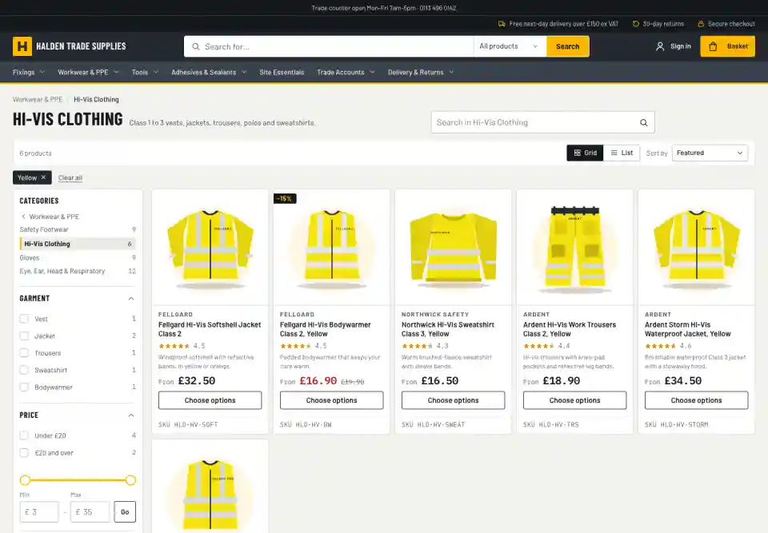This screenshot has width=768, height=533.
Task: Open the Fellgard Softshell Jacket product image
Action: [x=210, y=248]
